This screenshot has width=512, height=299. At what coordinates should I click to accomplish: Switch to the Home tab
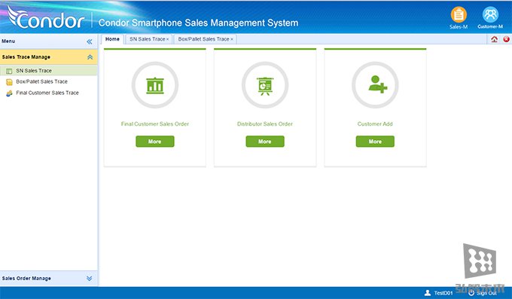click(112, 39)
